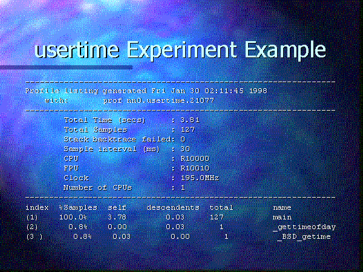Click the "name" column header
Image resolution: width=363 pixels, height=272 pixels.
pyautogui.click(x=283, y=207)
